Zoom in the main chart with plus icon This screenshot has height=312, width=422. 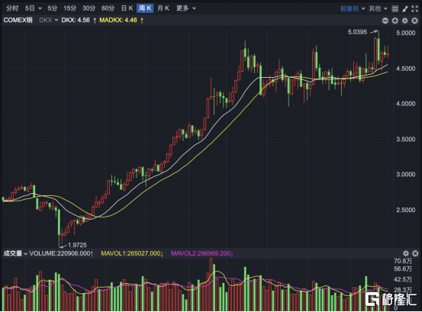[395, 21]
